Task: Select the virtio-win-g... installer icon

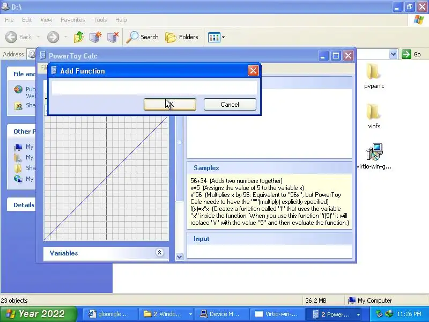Action: [374, 156]
